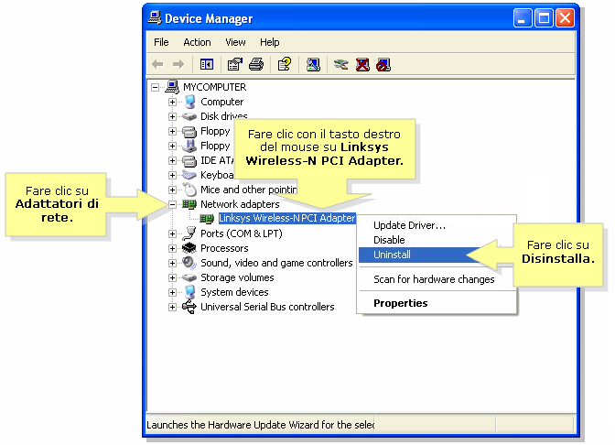Click the Universal Serial Bus icon
Viewport: 615px width, 445px height.
pos(189,307)
